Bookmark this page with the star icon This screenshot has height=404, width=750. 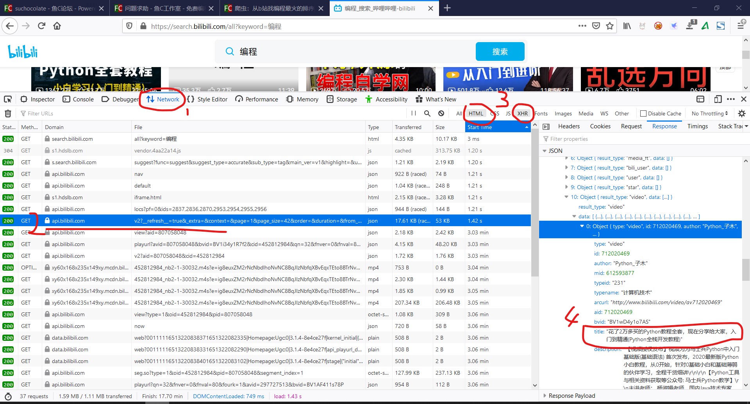609,26
